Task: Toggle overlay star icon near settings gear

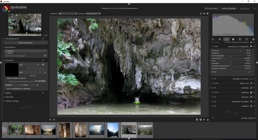Action: [204, 14]
